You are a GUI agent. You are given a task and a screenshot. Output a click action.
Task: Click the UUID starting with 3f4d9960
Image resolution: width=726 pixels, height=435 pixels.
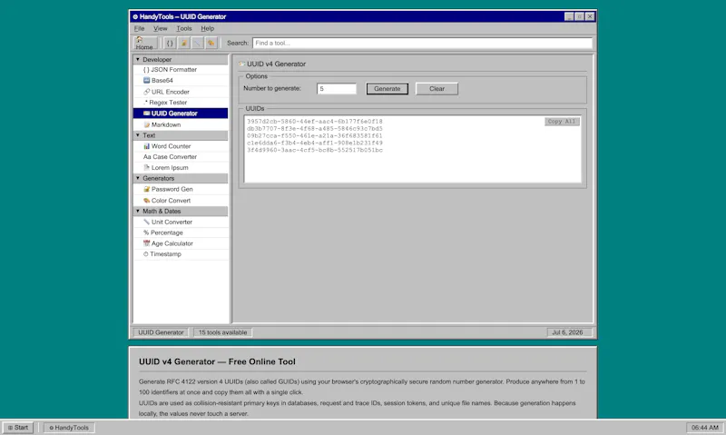(x=314, y=150)
